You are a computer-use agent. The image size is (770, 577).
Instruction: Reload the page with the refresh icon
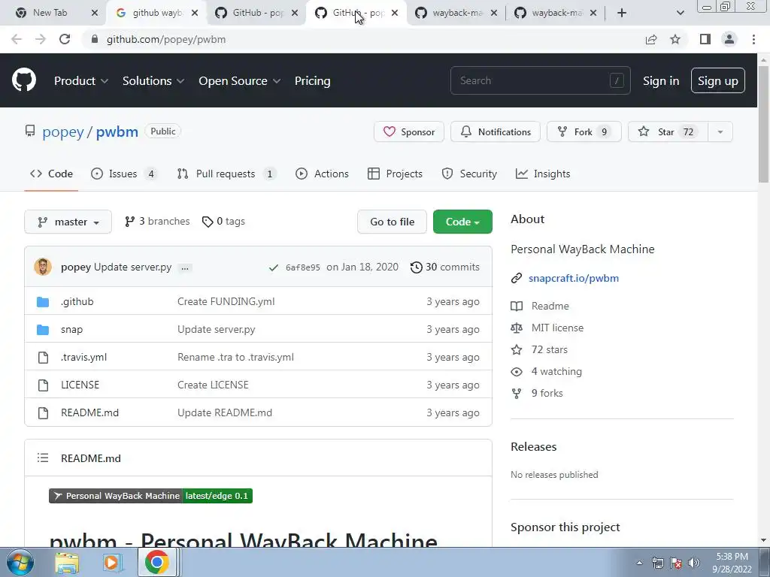pos(65,39)
